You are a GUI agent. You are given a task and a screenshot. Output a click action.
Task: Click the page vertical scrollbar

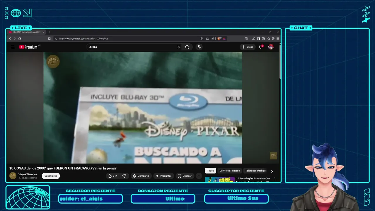pyautogui.click(x=280, y=62)
